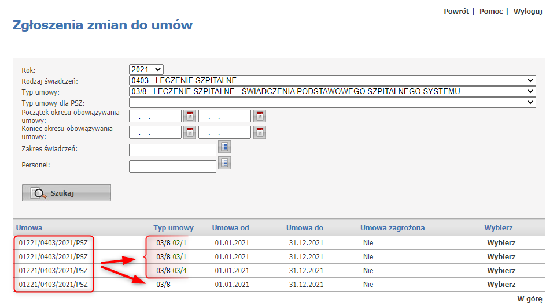Jump to top with W górę link
This screenshot has width=557, height=306.
click(x=529, y=299)
